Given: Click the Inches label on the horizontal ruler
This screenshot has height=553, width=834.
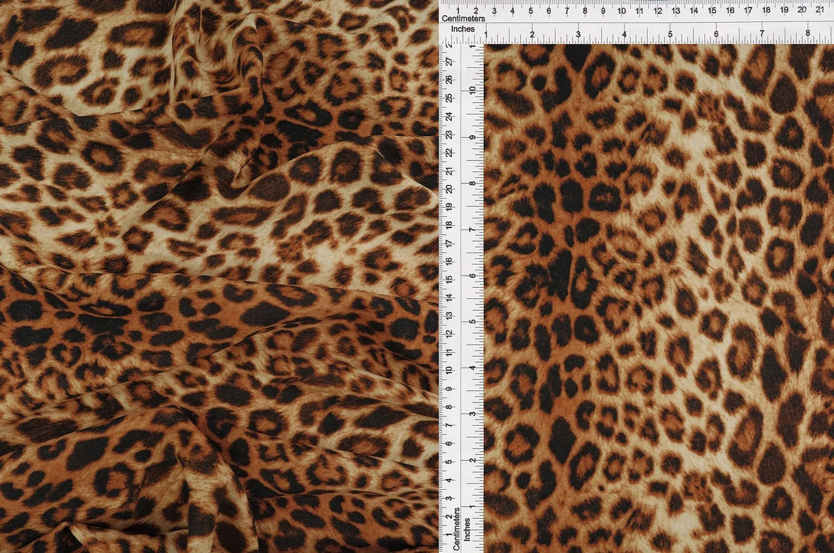Looking at the screenshot, I should click(462, 30).
